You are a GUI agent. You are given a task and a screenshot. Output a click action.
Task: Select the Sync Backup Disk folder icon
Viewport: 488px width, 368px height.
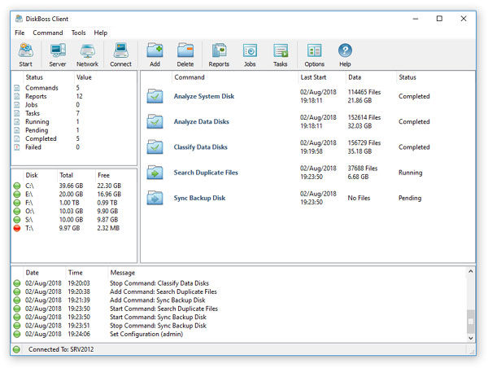[x=155, y=198]
